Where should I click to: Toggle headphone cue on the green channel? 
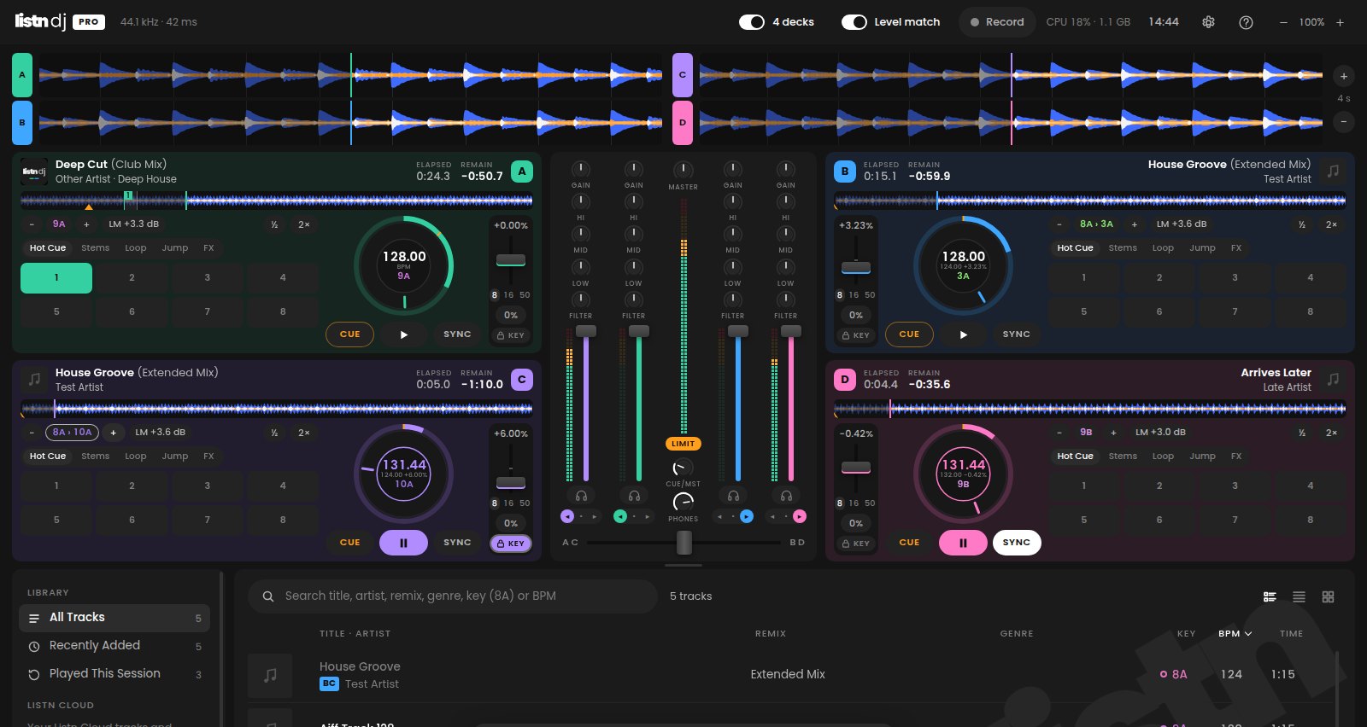click(634, 496)
